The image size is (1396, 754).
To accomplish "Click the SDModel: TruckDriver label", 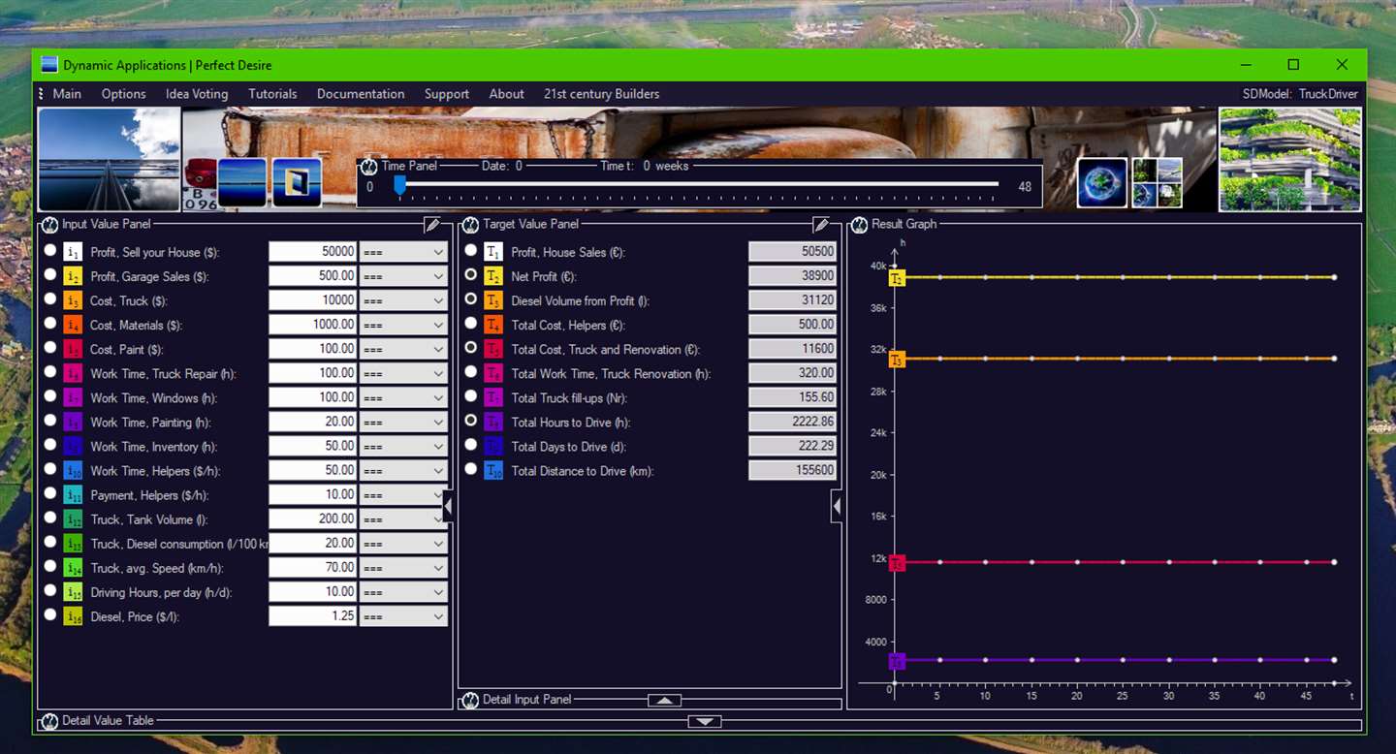I will click(x=1300, y=94).
